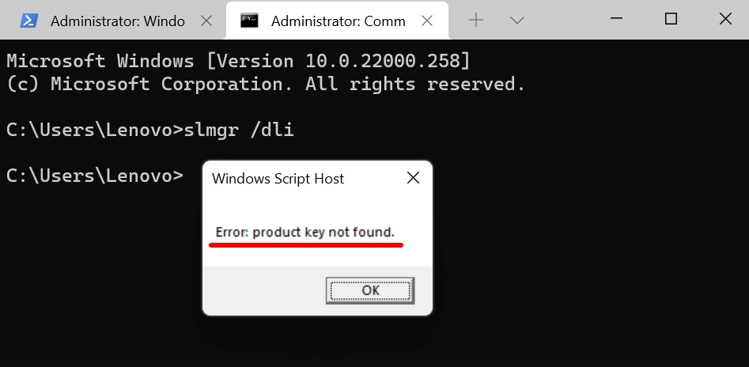
Task: Click the "Error: product key not found." message
Action: point(305,232)
